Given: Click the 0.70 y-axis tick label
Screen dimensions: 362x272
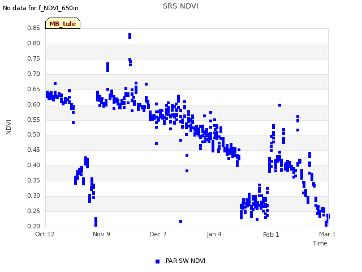Looking at the screenshot, I should (x=34, y=74).
